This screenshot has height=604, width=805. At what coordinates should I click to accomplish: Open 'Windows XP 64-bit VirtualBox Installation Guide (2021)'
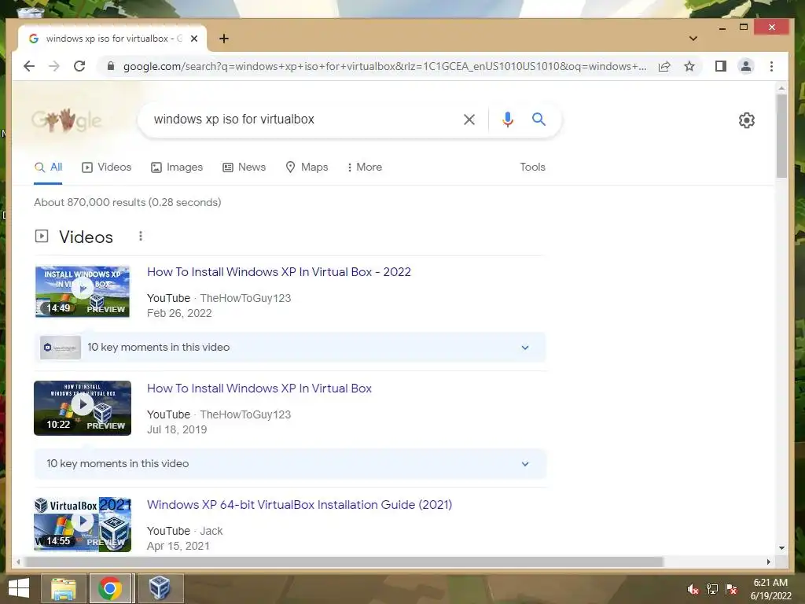coord(300,505)
